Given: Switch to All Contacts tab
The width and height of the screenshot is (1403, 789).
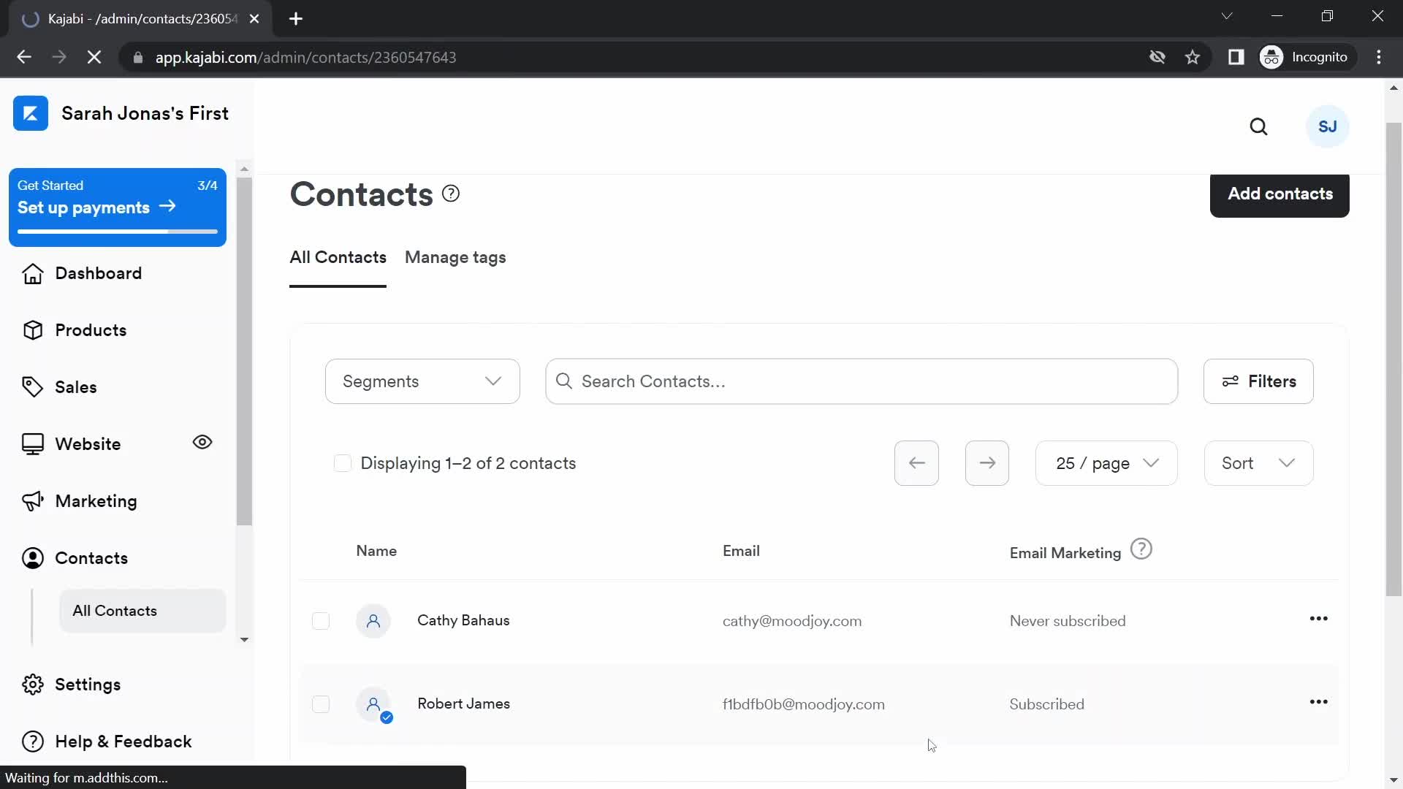Looking at the screenshot, I should click(x=338, y=258).
